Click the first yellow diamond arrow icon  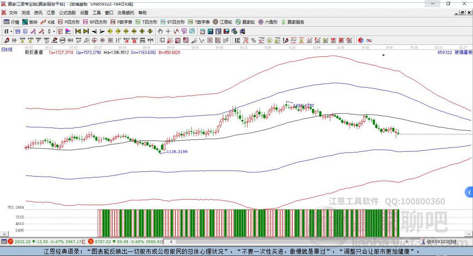tap(110, 31)
